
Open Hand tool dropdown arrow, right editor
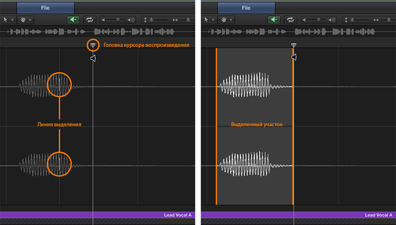(x=231, y=20)
